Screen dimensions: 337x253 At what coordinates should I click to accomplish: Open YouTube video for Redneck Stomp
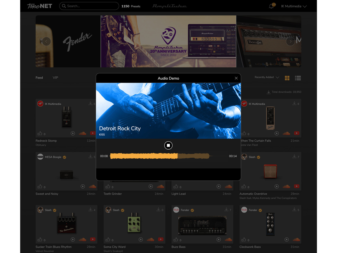coord(92,133)
